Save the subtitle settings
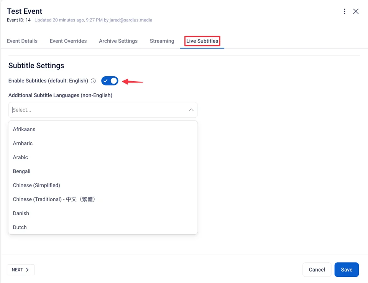368x283 pixels. [x=347, y=270]
